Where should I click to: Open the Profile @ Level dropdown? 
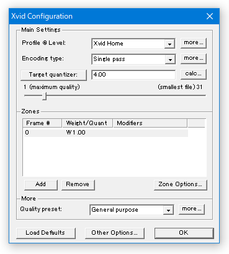click(133, 44)
